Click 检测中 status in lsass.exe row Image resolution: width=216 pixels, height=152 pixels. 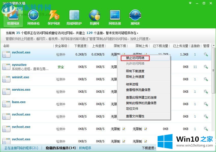pyautogui.click(x=61, y=104)
